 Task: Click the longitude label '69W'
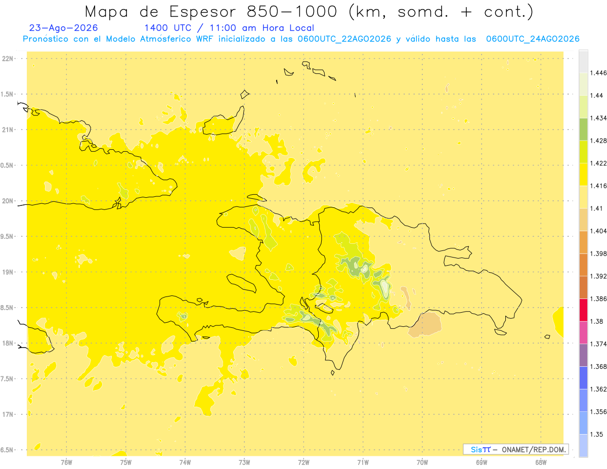482,462
